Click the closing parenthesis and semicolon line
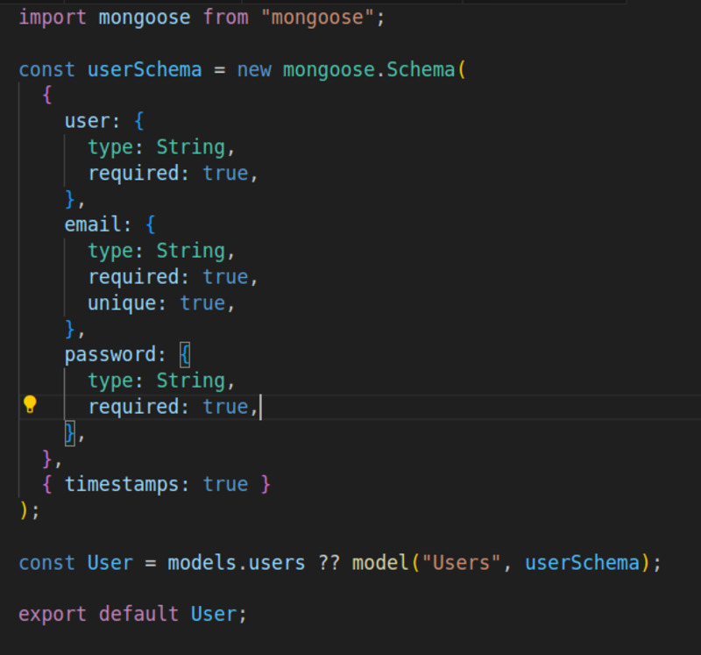The width and height of the screenshot is (701, 655). click(x=30, y=510)
